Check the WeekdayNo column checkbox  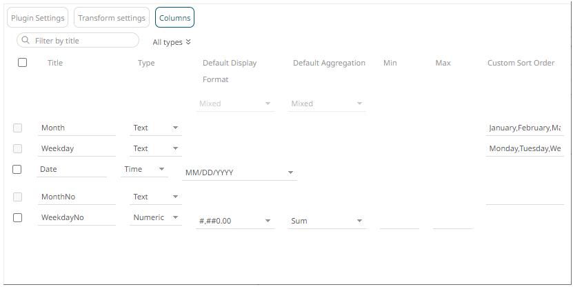pos(17,217)
